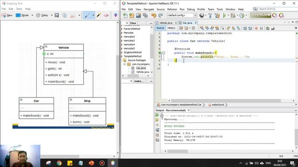Select Car.java in the project tree
Screen dimensions: 298x167
click(141, 68)
